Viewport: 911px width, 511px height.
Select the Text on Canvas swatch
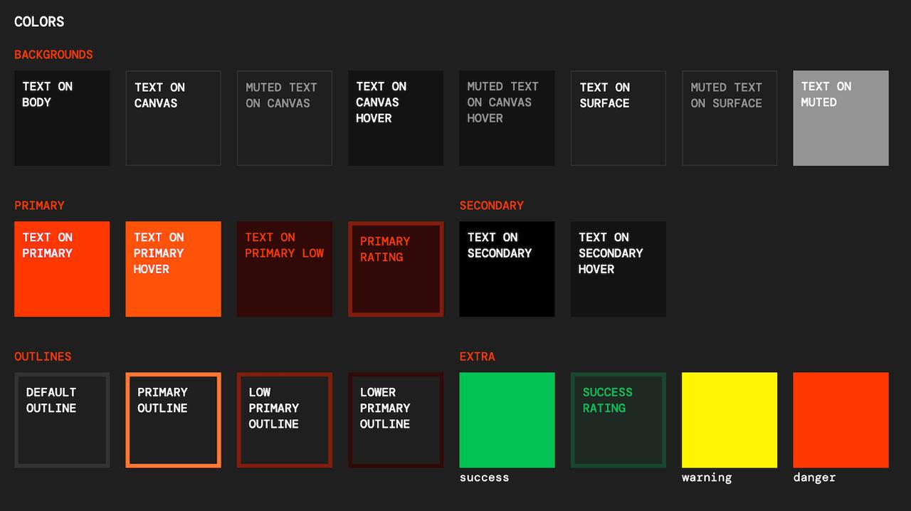(x=173, y=118)
